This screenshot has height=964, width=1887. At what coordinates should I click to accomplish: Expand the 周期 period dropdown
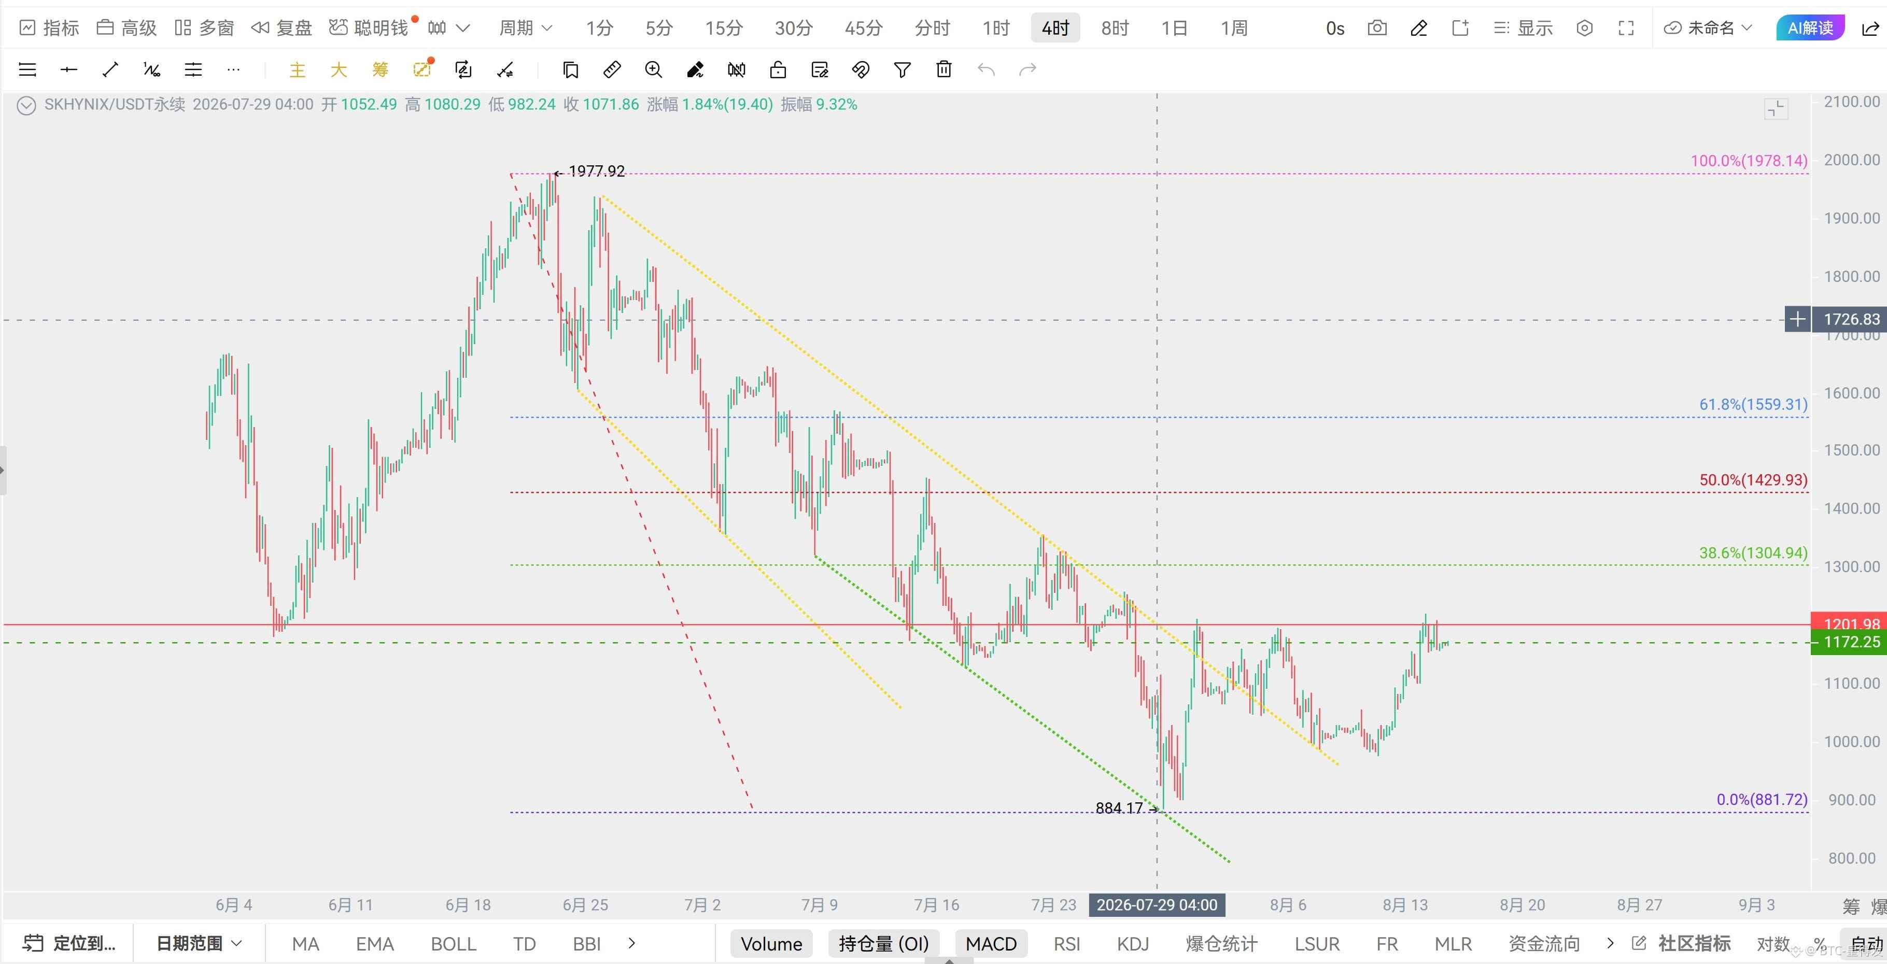pyautogui.click(x=525, y=28)
